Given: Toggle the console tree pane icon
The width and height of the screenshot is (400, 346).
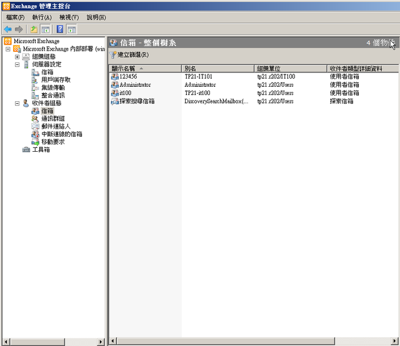Looking at the screenshot, I should tap(46, 29).
